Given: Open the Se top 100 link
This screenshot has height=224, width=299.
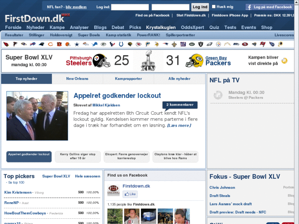Looking at the screenshot, I should point(16,182).
